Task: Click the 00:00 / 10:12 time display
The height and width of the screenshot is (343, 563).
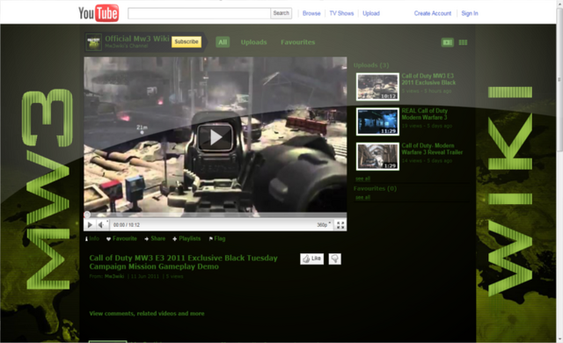Action: (x=127, y=225)
